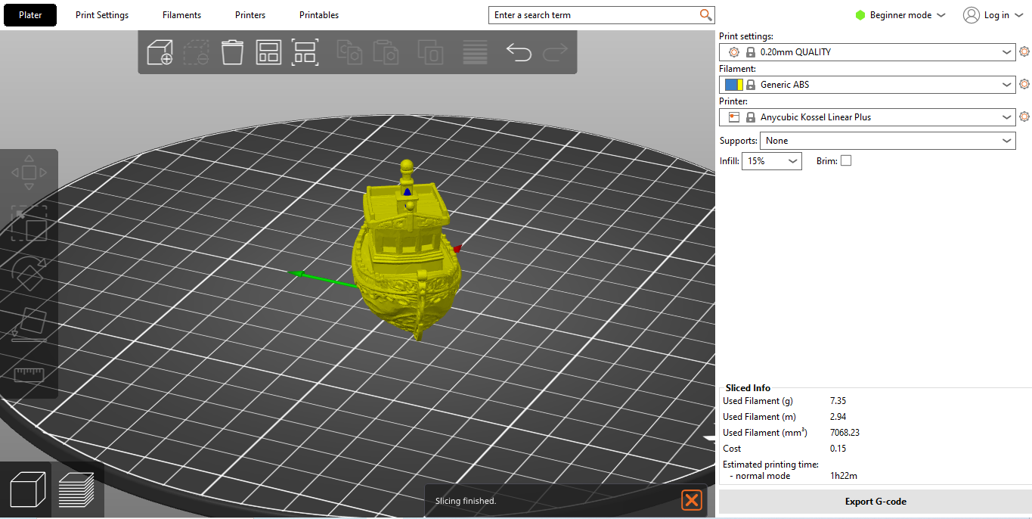The height and width of the screenshot is (519, 1032).
Task: Click the Export G-code button
Action: [x=875, y=502]
